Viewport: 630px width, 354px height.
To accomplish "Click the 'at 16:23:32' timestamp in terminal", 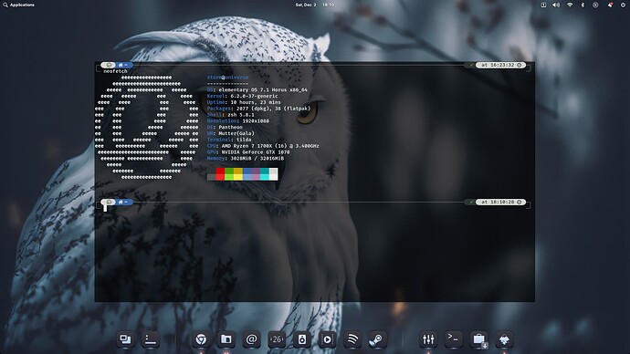I will [500, 65].
